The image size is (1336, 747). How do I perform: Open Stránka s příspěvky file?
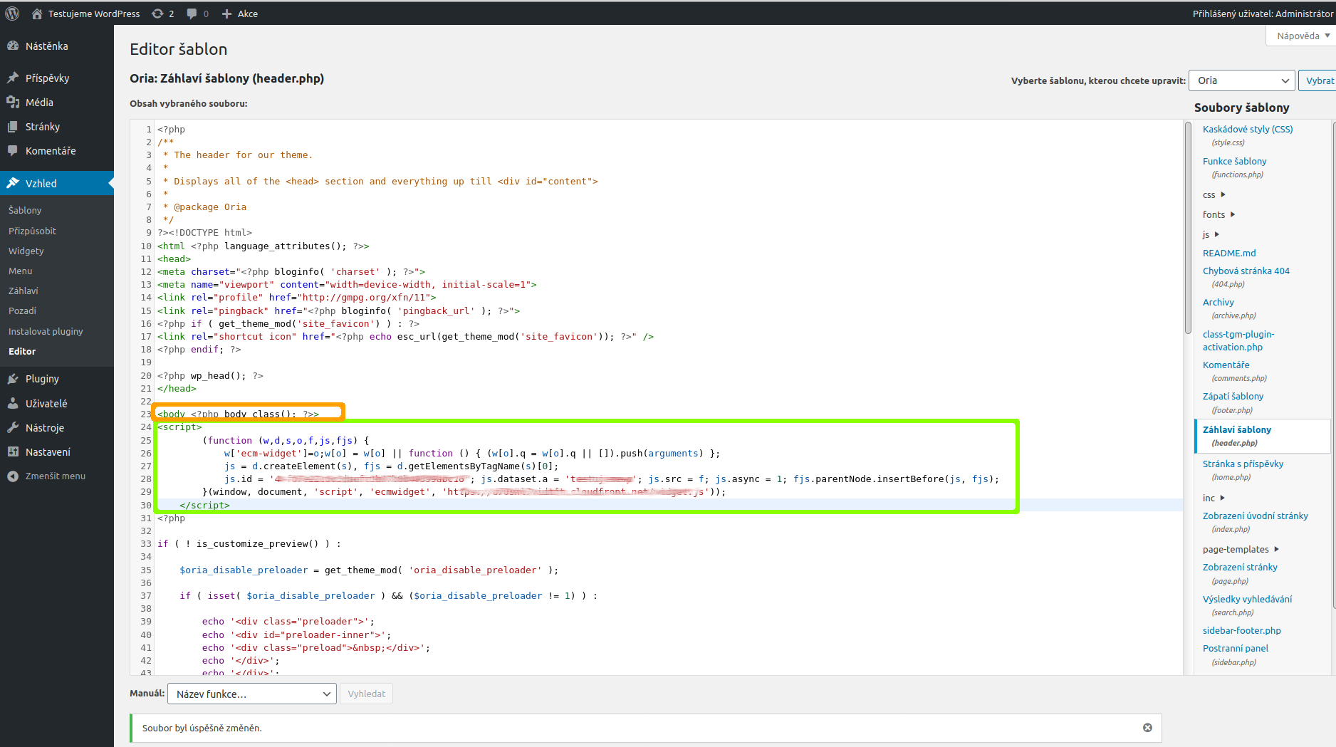point(1243,464)
